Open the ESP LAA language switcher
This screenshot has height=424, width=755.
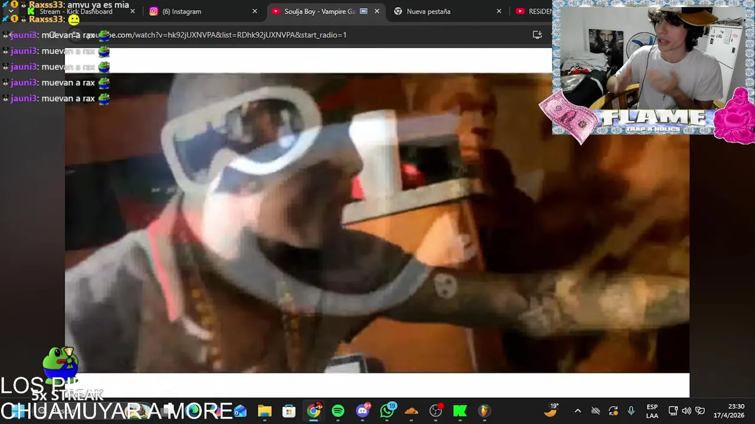(x=652, y=411)
